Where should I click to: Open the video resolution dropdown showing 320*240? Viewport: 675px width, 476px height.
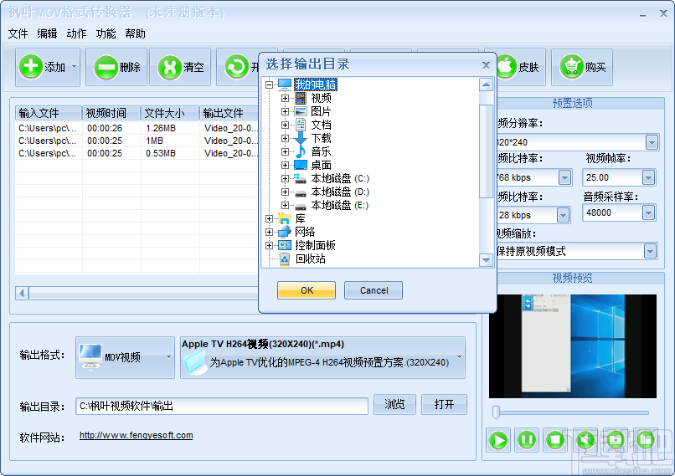652,142
